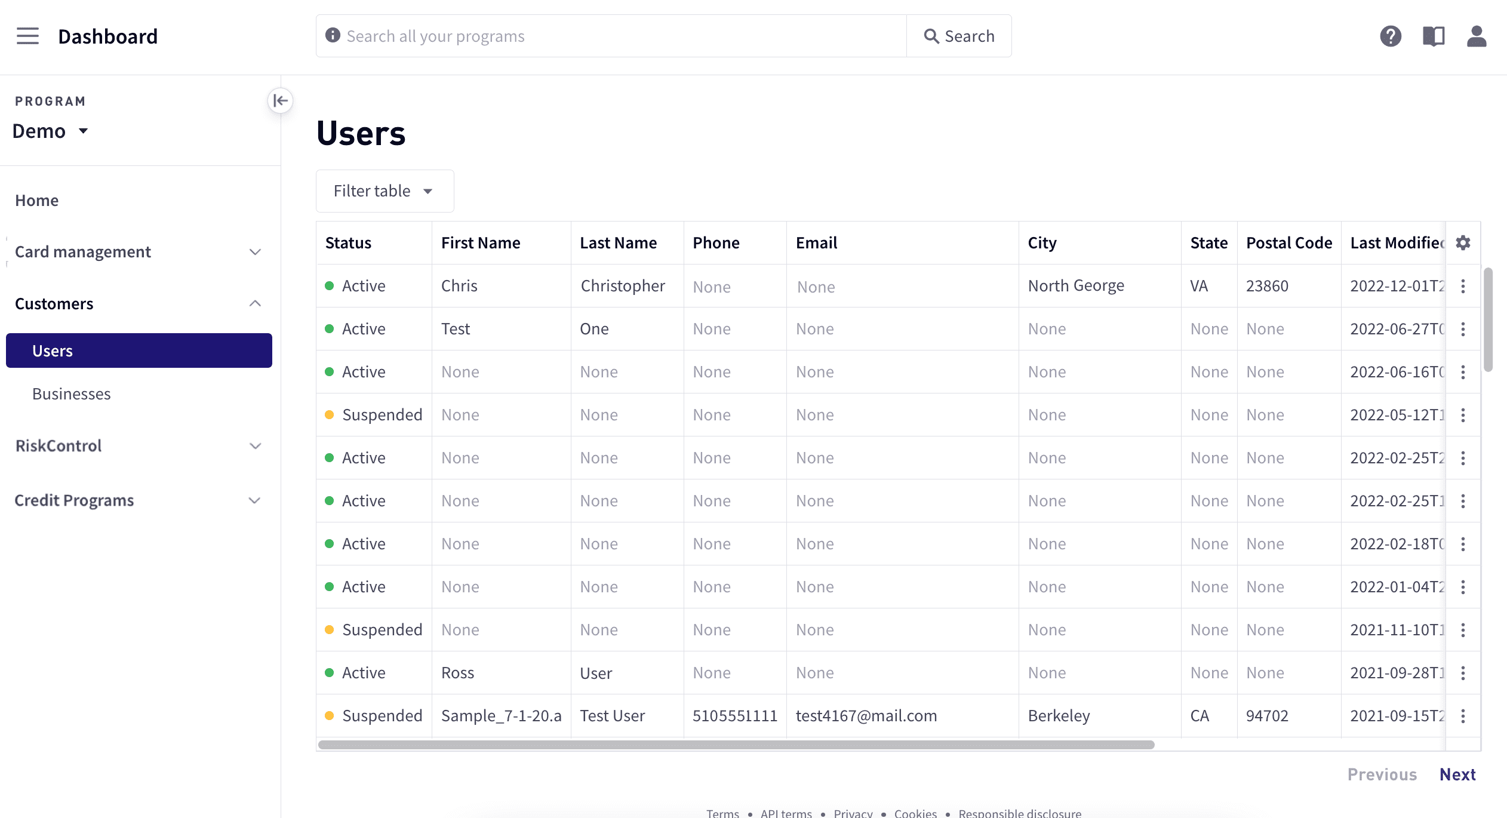Open the Demo program dropdown
1507x818 pixels.
pos(51,131)
